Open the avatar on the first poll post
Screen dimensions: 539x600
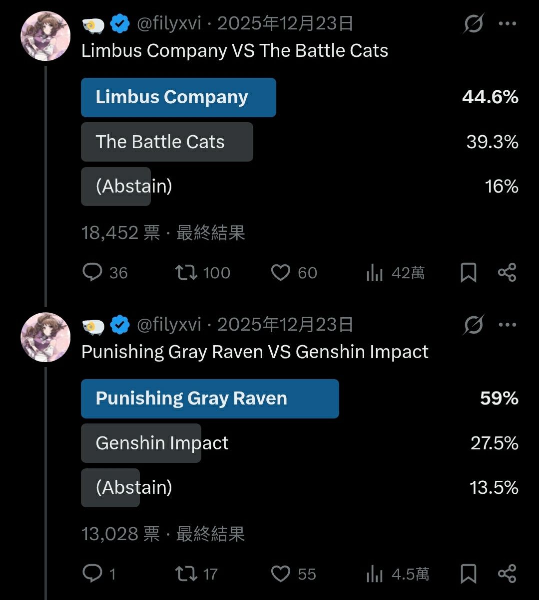pos(45,36)
